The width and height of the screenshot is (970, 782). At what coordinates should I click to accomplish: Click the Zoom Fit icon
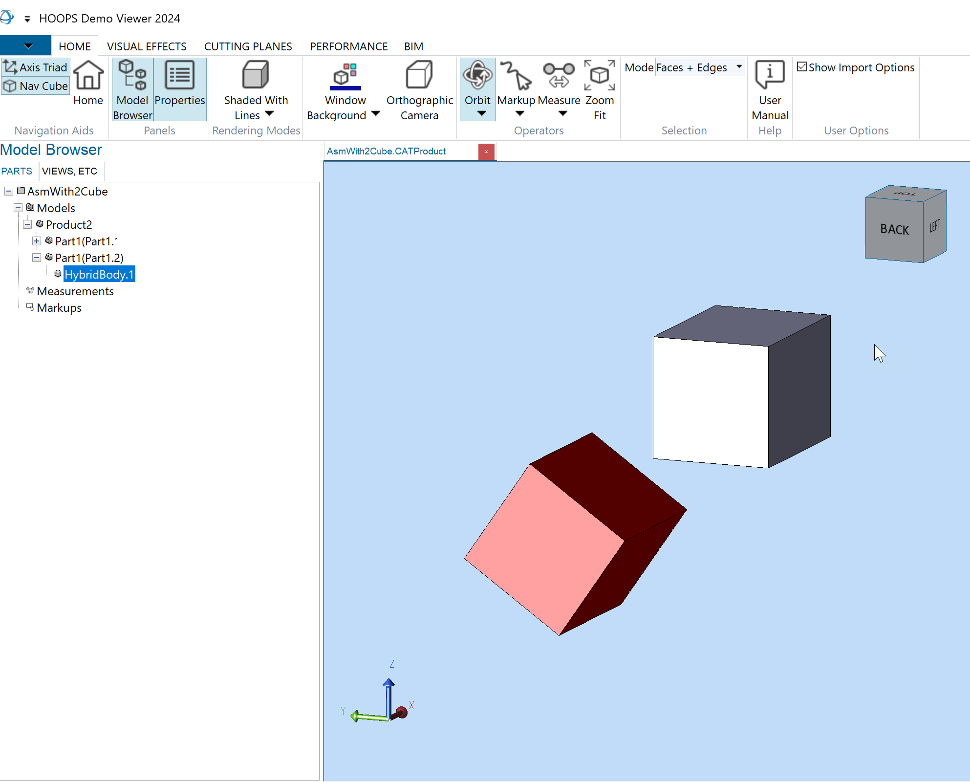tap(599, 76)
